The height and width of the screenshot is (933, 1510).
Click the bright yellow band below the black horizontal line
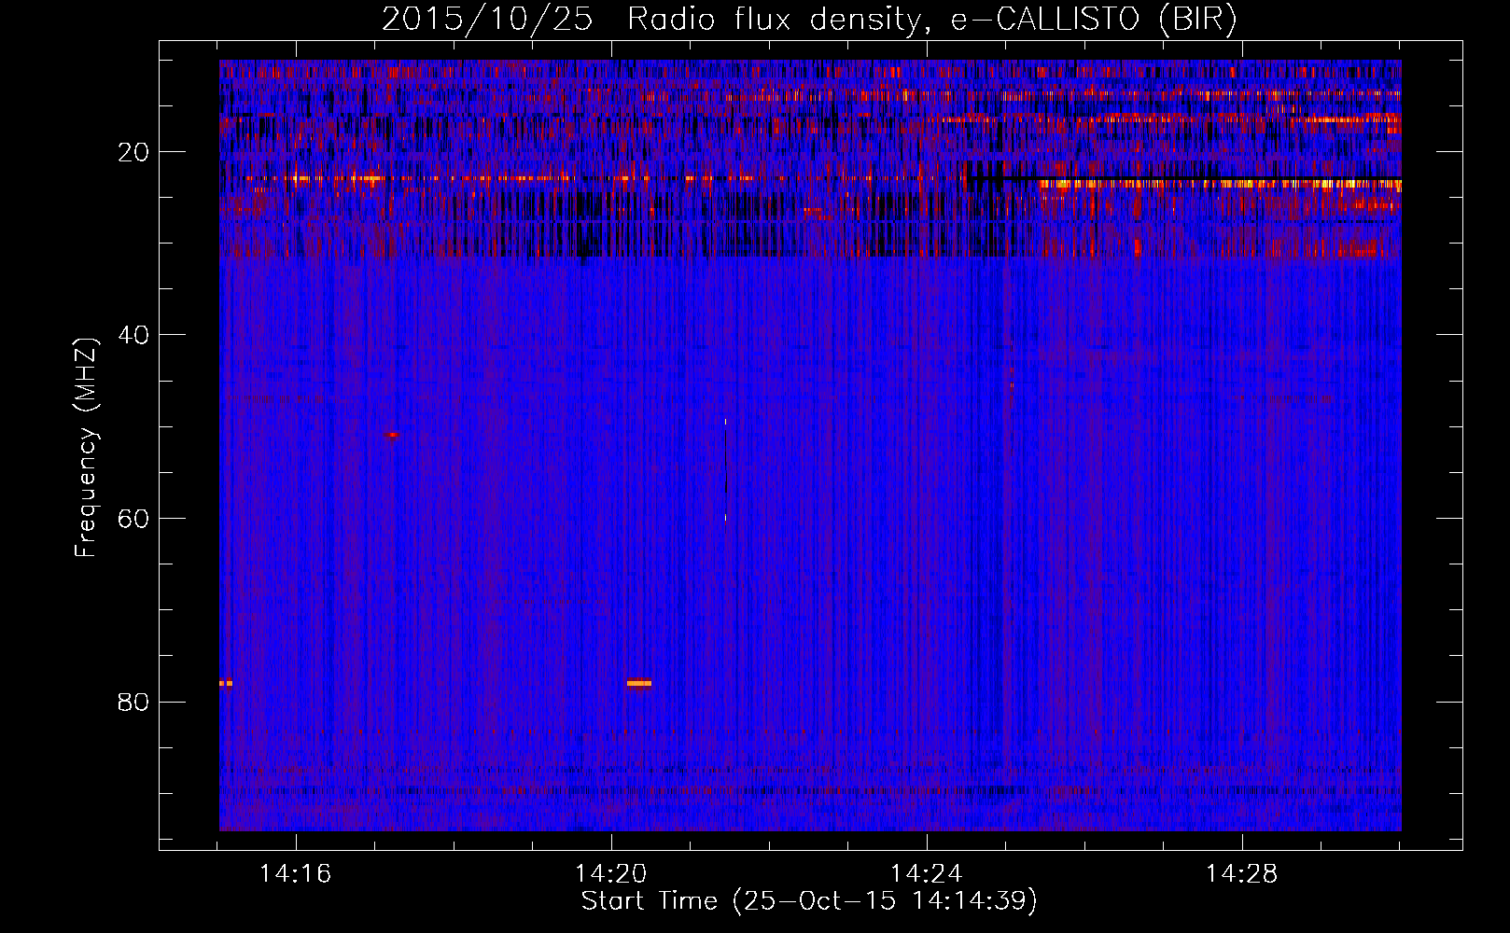tap(1213, 185)
